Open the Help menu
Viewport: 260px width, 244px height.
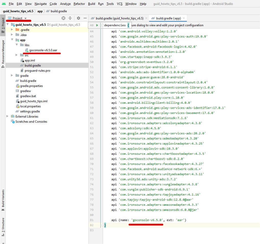(x=143, y=4)
